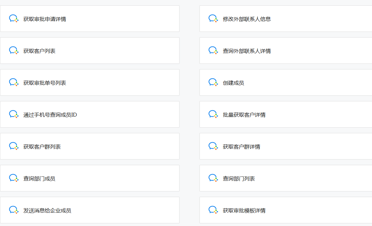The image size is (372, 226).
Task: Open the 发送消息给企业成员 label
Action: tap(47, 210)
